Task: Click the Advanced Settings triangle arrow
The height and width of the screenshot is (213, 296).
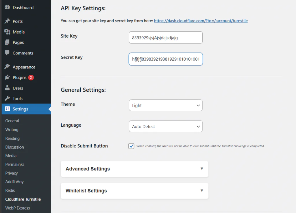Action: point(202,169)
